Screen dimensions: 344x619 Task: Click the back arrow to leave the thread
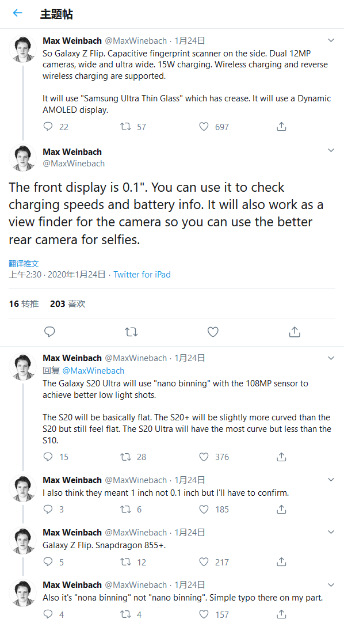[x=17, y=13]
